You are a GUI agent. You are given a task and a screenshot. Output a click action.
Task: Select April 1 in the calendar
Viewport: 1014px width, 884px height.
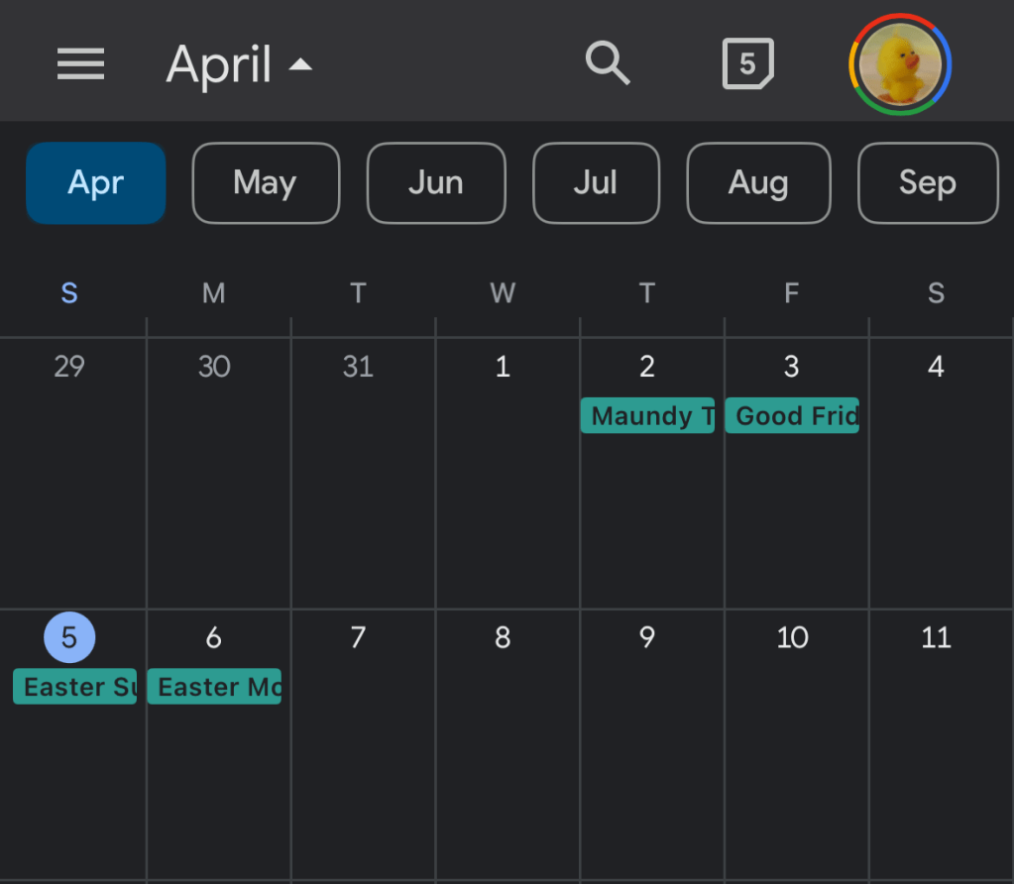(x=503, y=368)
